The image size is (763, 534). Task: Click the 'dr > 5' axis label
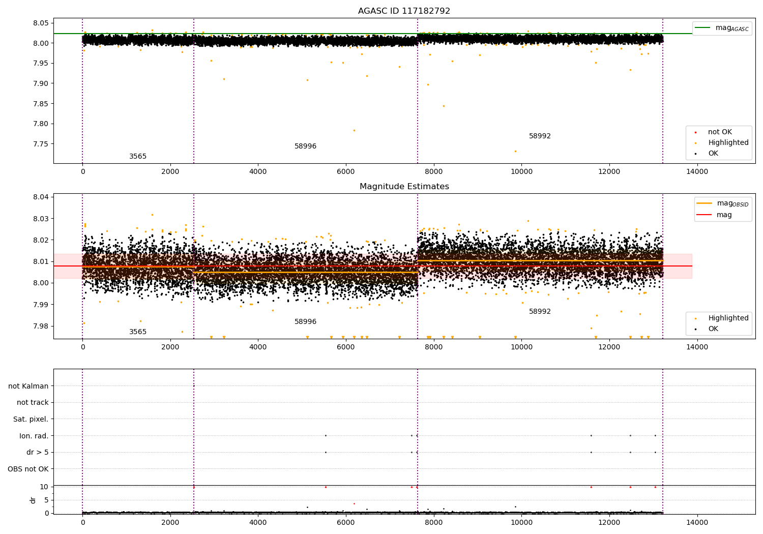pyautogui.click(x=38, y=453)
